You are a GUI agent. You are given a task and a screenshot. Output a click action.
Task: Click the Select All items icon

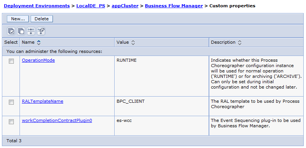point(11,31)
